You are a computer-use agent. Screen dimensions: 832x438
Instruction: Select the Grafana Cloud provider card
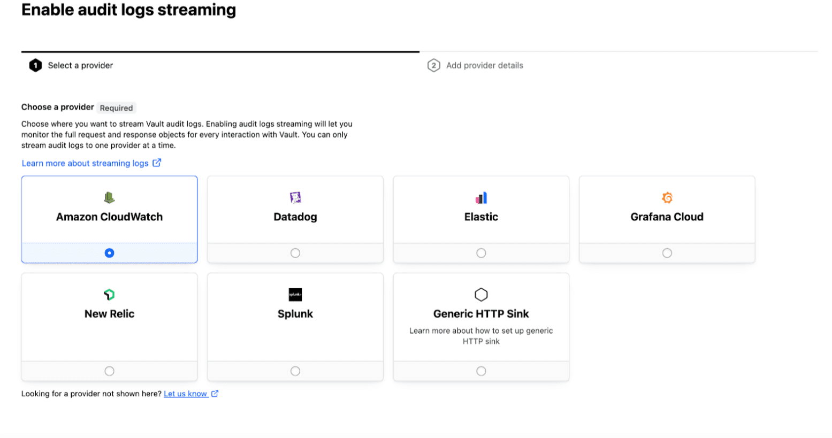(667, 217)
